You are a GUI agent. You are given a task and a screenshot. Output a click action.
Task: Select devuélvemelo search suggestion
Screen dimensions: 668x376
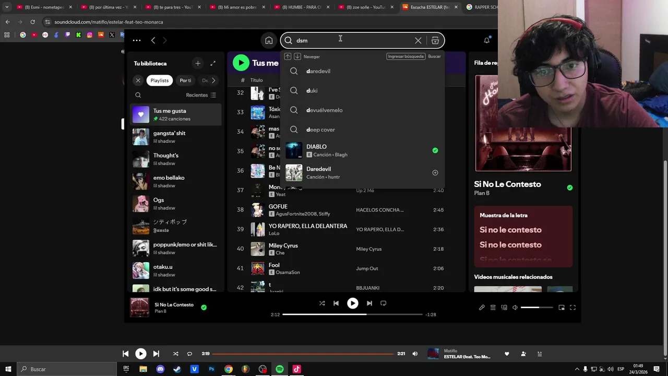[363, 110]
